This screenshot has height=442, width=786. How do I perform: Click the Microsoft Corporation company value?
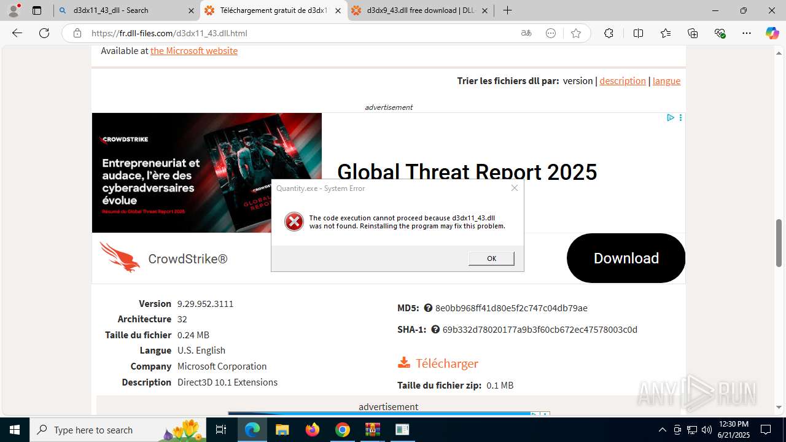pos(222,366)
